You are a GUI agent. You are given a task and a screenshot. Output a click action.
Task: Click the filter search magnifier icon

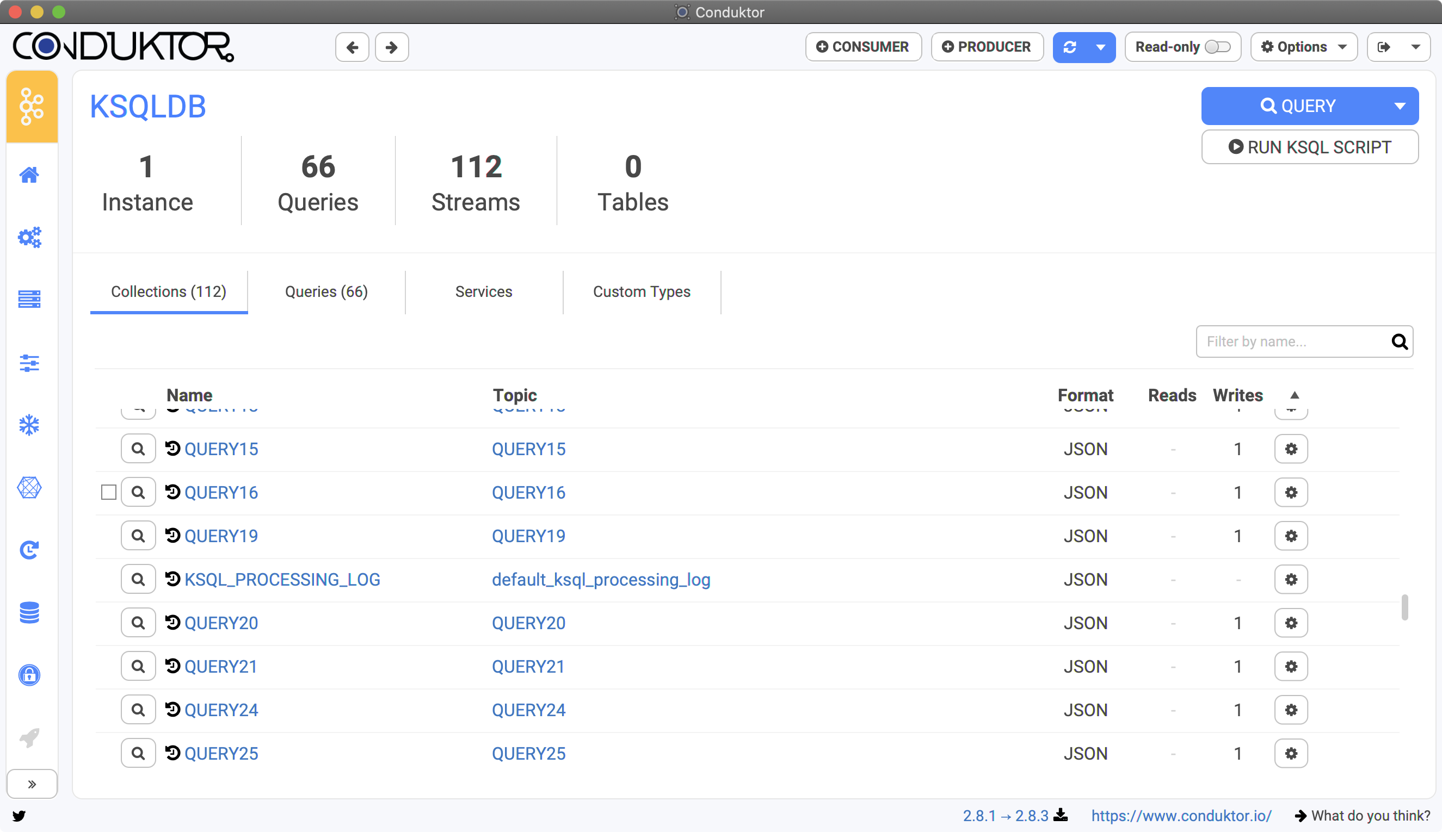1400,341
